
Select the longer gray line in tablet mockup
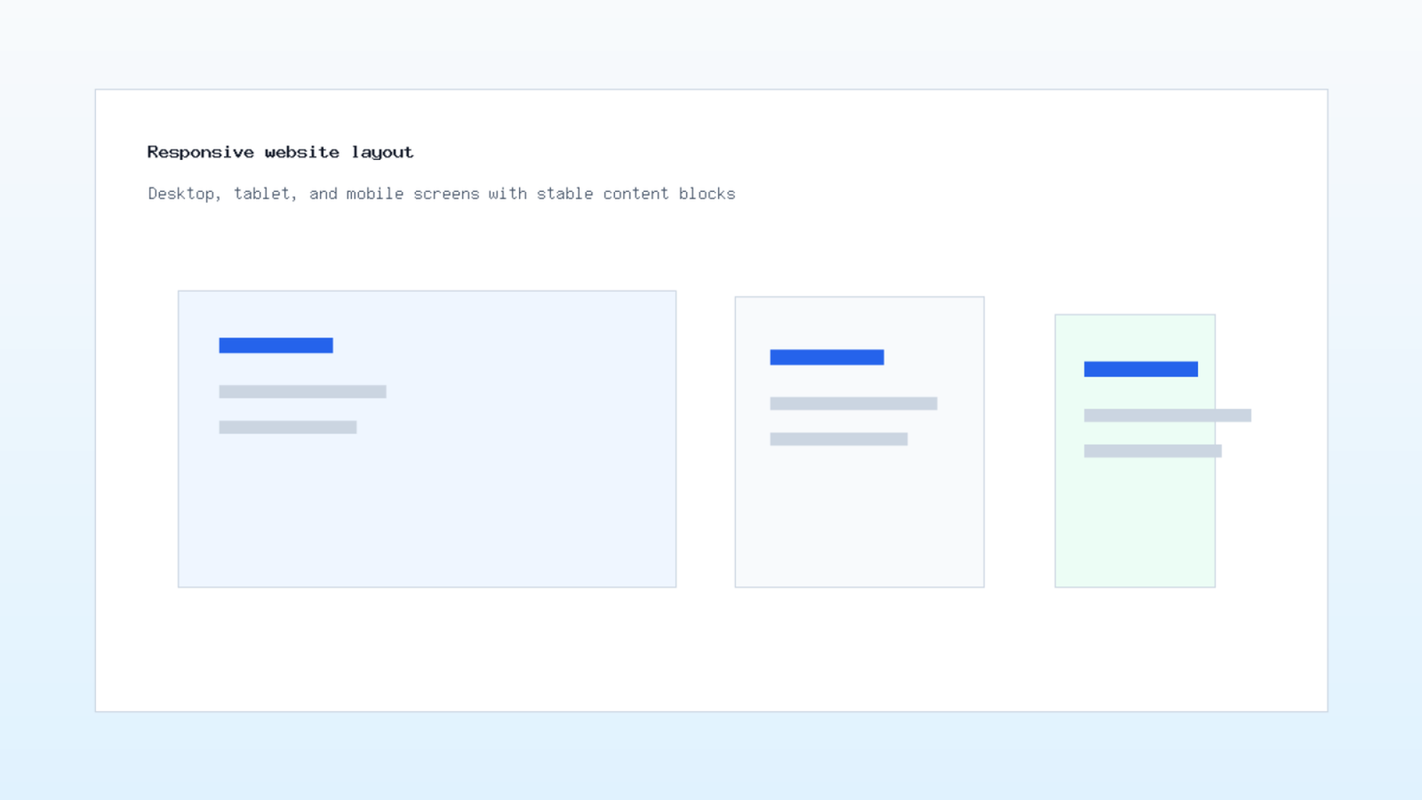pyautogui.click(x=853, y=404)
